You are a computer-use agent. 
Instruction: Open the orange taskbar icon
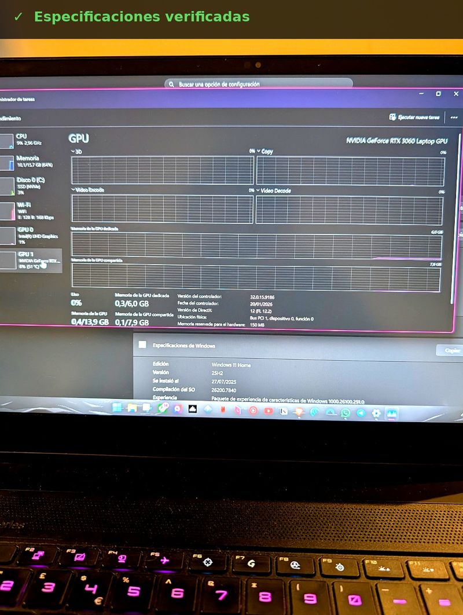point(299,411)
